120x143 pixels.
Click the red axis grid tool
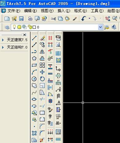coord(50,38)
